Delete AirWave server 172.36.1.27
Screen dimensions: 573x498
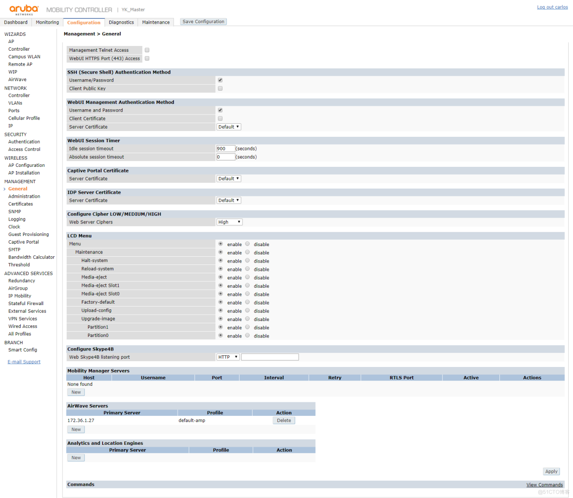[x=284, y=420]
